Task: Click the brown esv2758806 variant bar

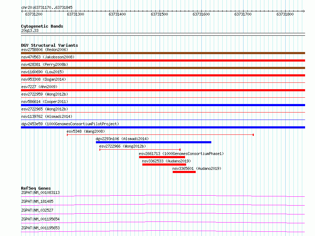Action: [x=163, y=53]
